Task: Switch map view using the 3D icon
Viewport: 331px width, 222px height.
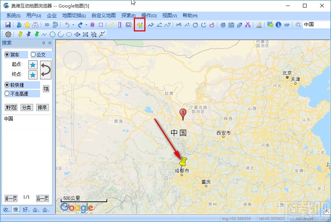Action: pyautogui.click(x=46, y=25)
